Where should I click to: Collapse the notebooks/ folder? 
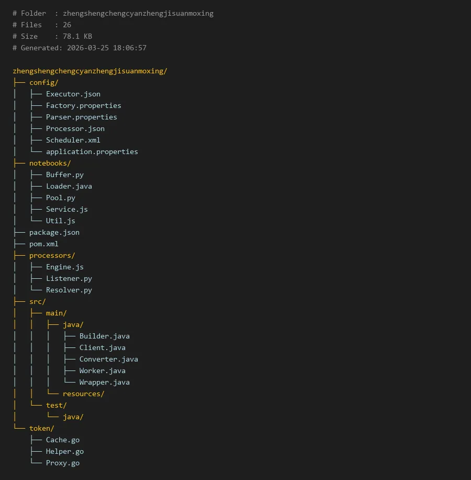click(x=50, y=163)
